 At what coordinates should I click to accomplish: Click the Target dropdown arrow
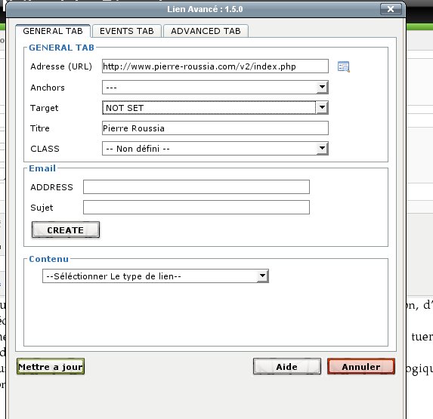[322, 107]
